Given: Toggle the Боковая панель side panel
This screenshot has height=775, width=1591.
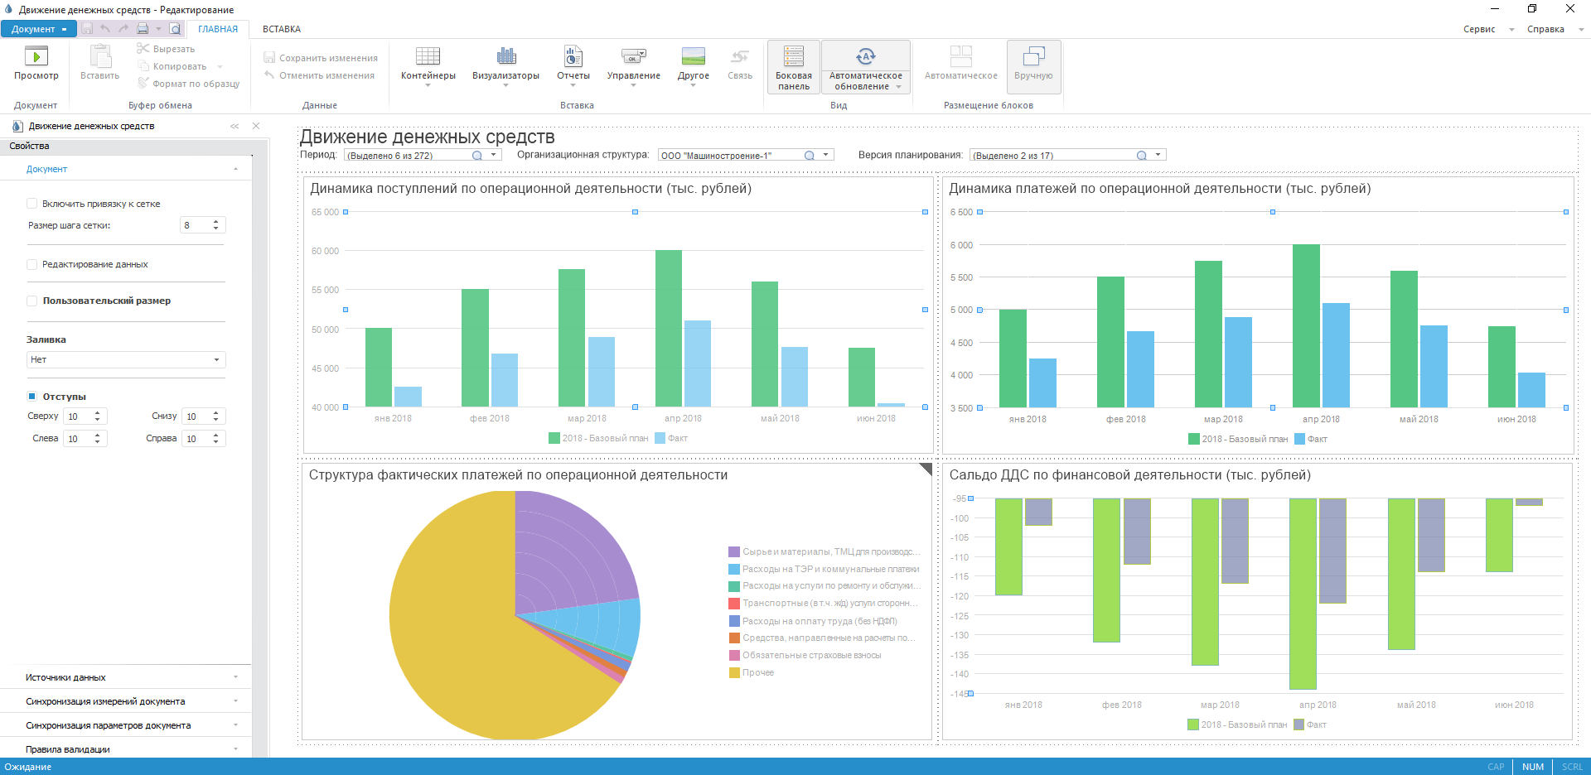Looking at the screenshot, I should click(793, 66).
